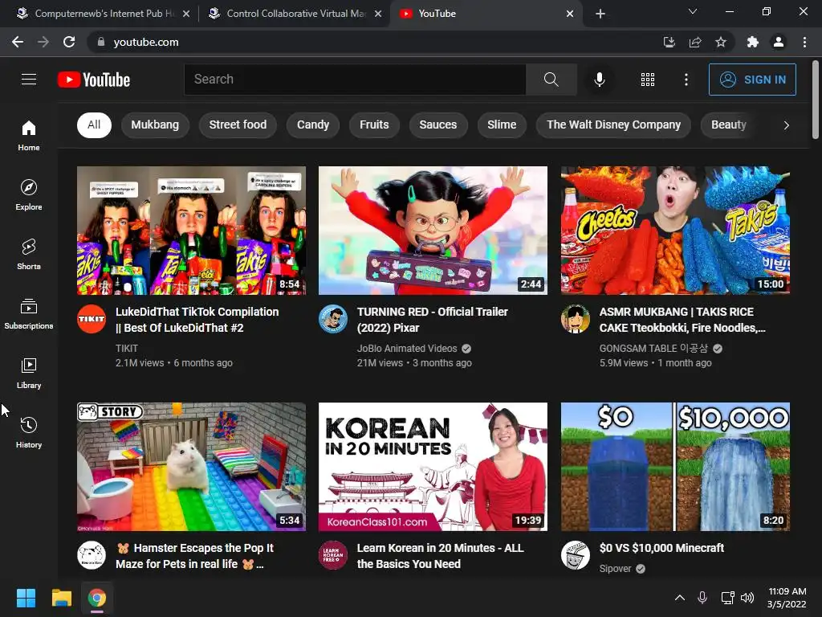Image resolution: width=822 pixels, height=617 pixels.
Task: Open TURNING RED Official Trailer title
Action: pyautogui.click(x=433, y=320)
